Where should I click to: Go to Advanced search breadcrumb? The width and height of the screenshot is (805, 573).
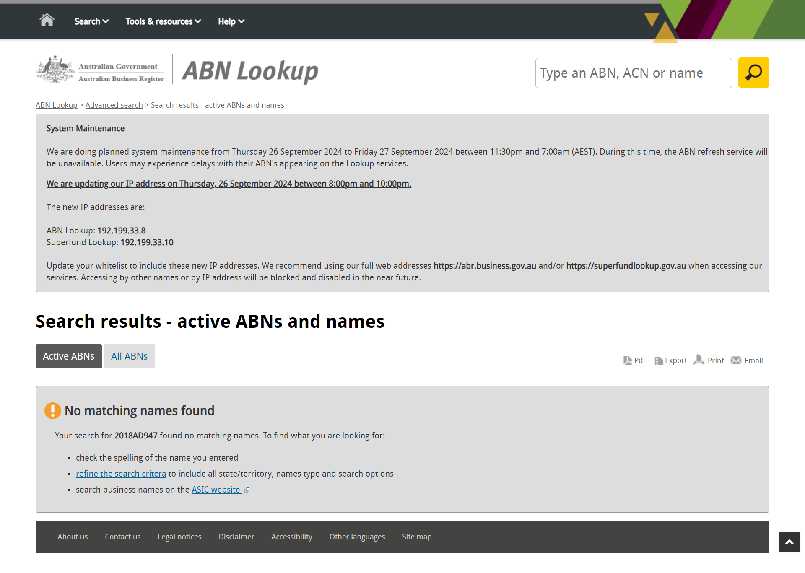pyautogui.click(x=114, y=105)
